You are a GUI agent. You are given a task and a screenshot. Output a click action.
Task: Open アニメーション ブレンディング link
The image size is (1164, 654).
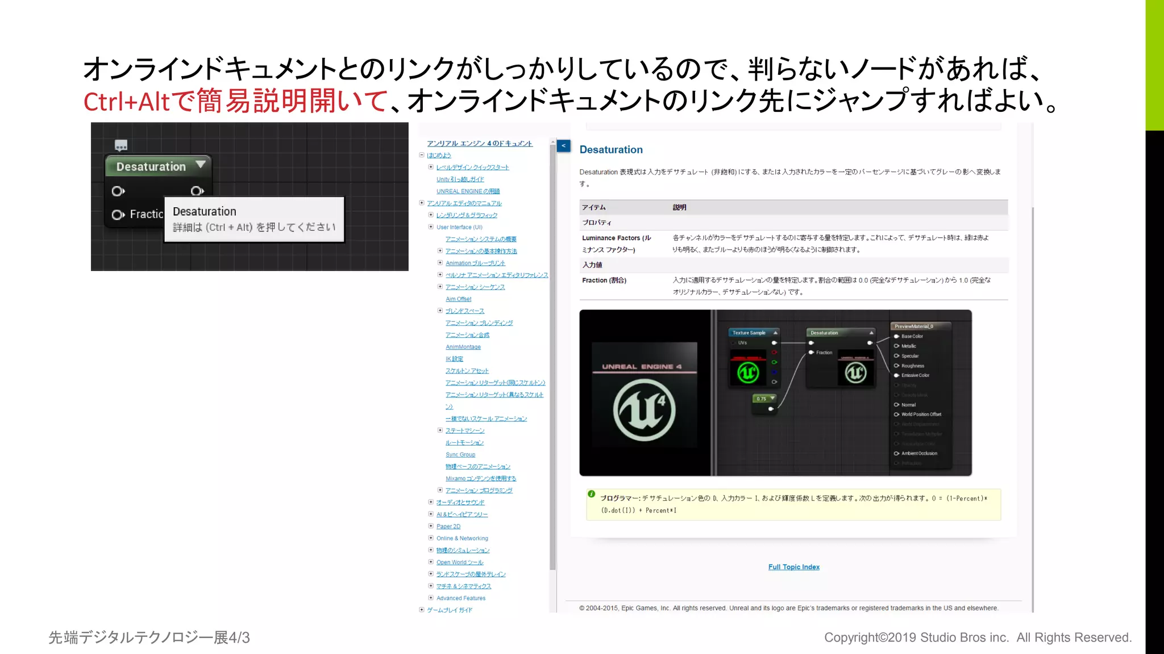point(480,323)
